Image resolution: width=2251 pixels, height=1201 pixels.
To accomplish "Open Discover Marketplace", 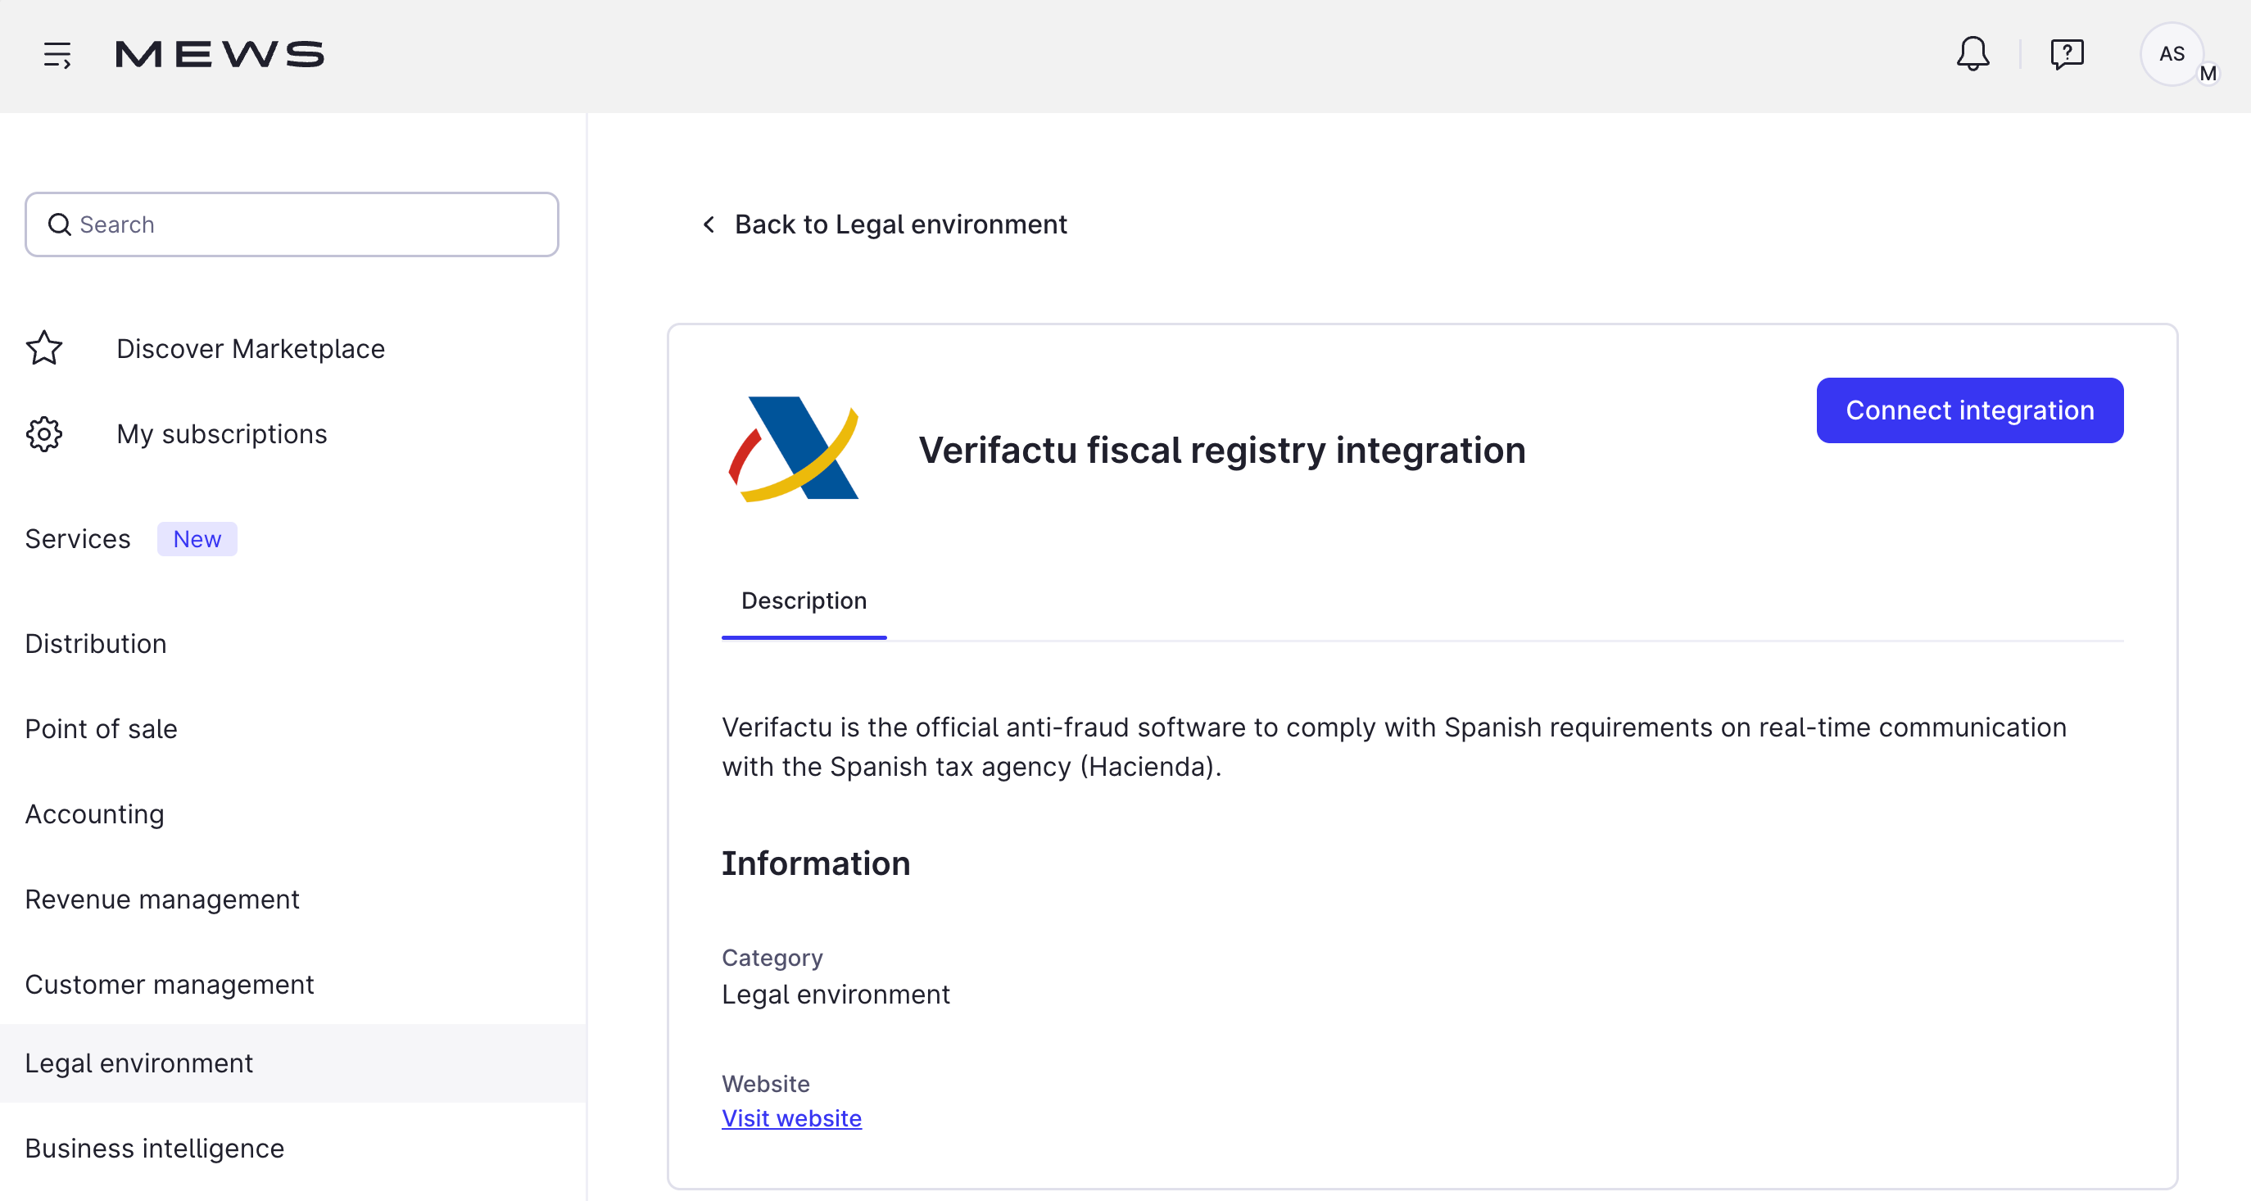I will tap(251, 348).
